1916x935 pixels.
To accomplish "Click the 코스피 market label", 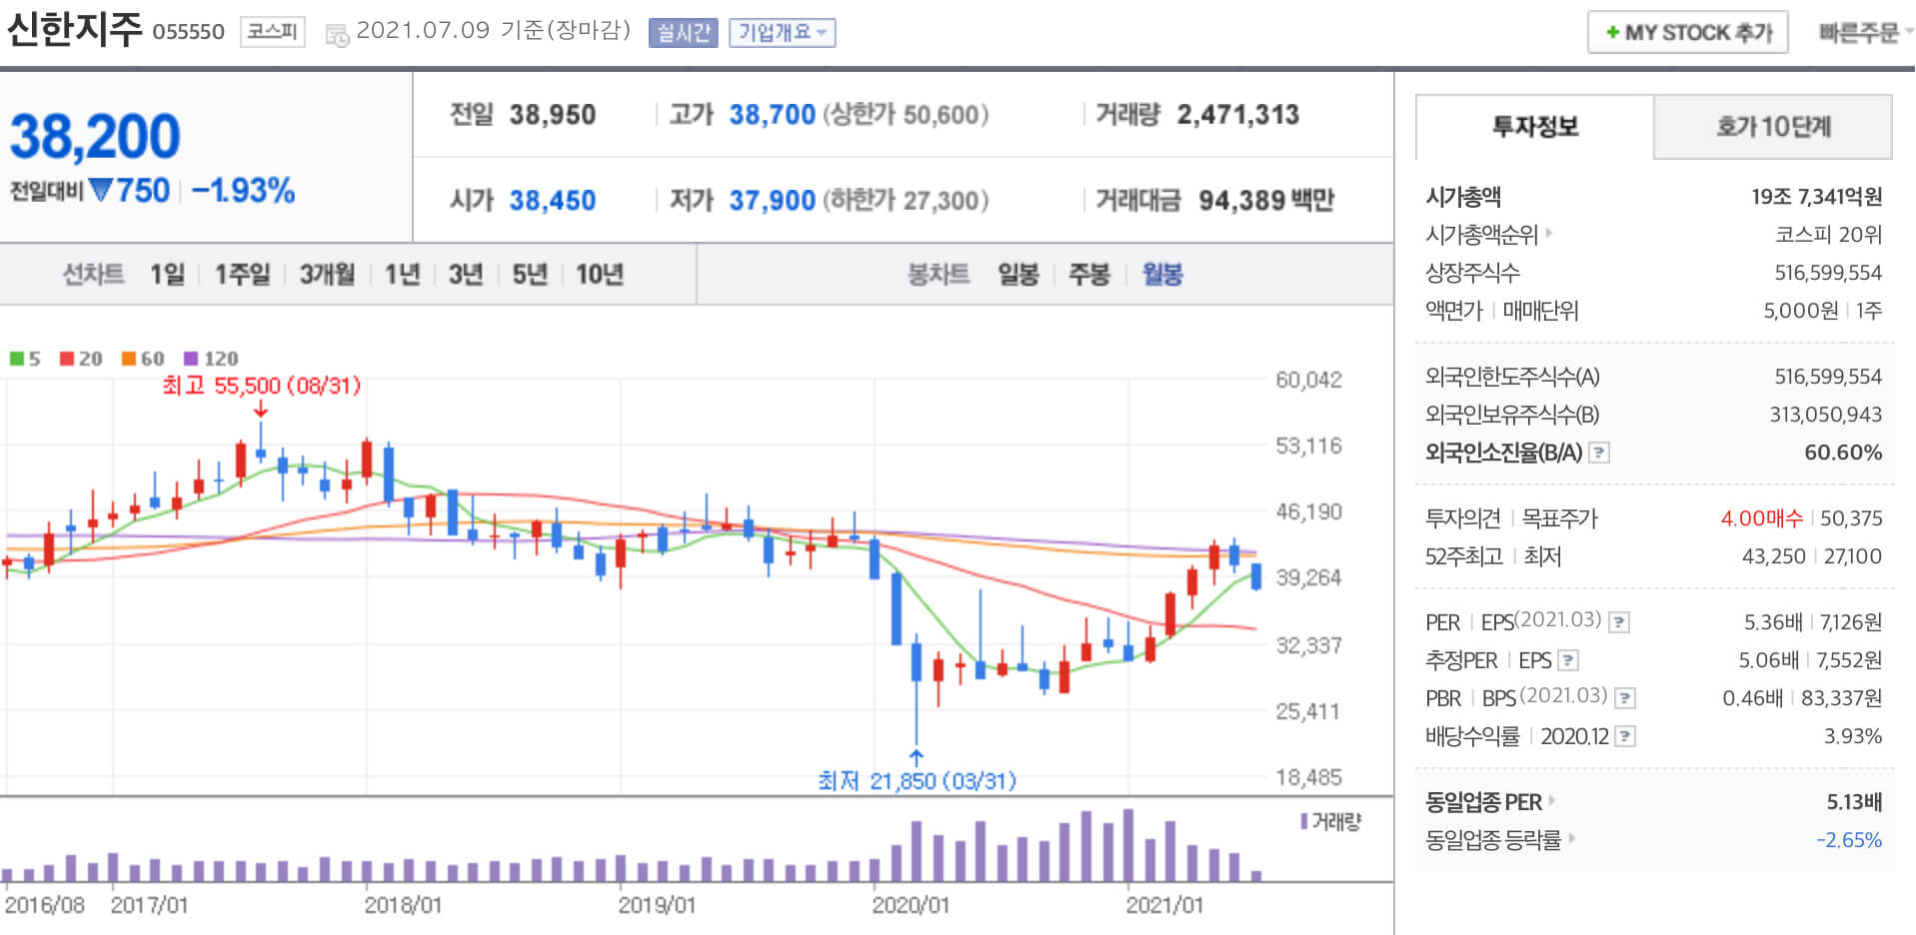I will [272, 32].
